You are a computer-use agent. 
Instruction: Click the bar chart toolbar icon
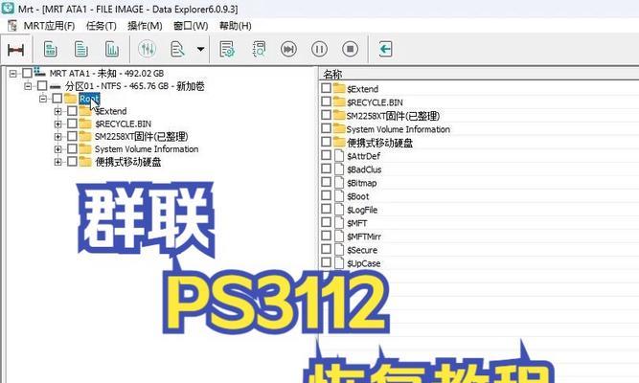pyautogui.click(x=112, y=49)
